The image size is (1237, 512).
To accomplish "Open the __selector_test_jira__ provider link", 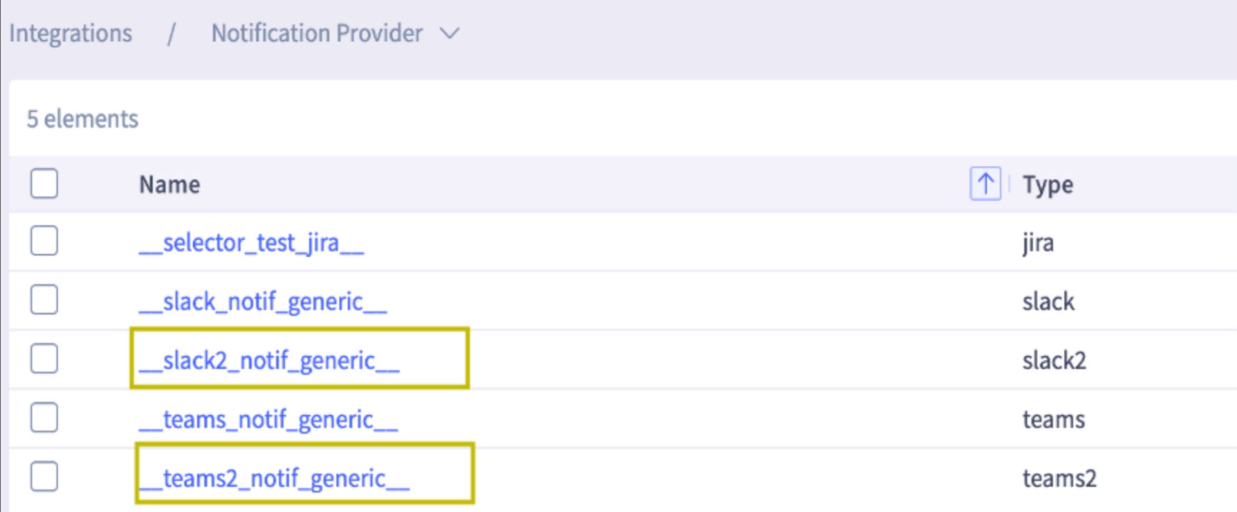I will 251,243.
